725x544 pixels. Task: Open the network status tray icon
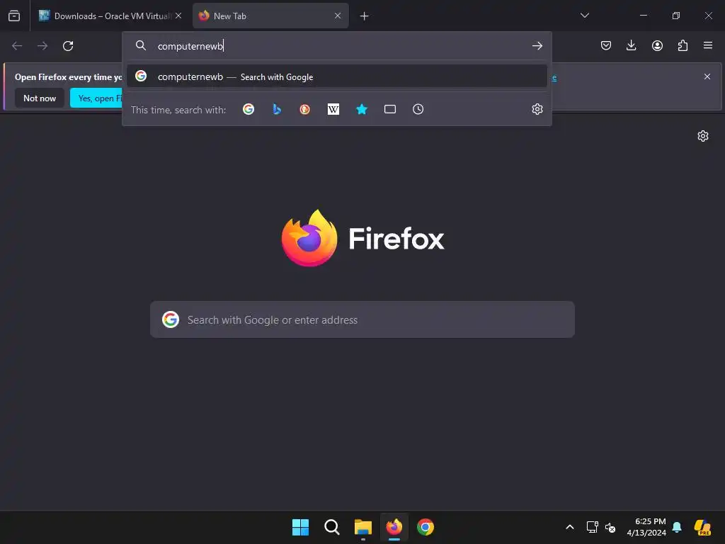point(593,527)
